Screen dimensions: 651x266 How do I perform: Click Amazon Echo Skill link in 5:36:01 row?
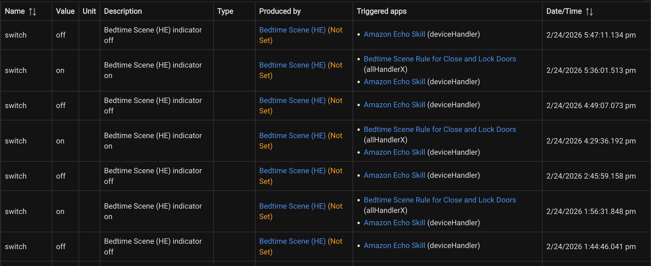click(394, 82)
